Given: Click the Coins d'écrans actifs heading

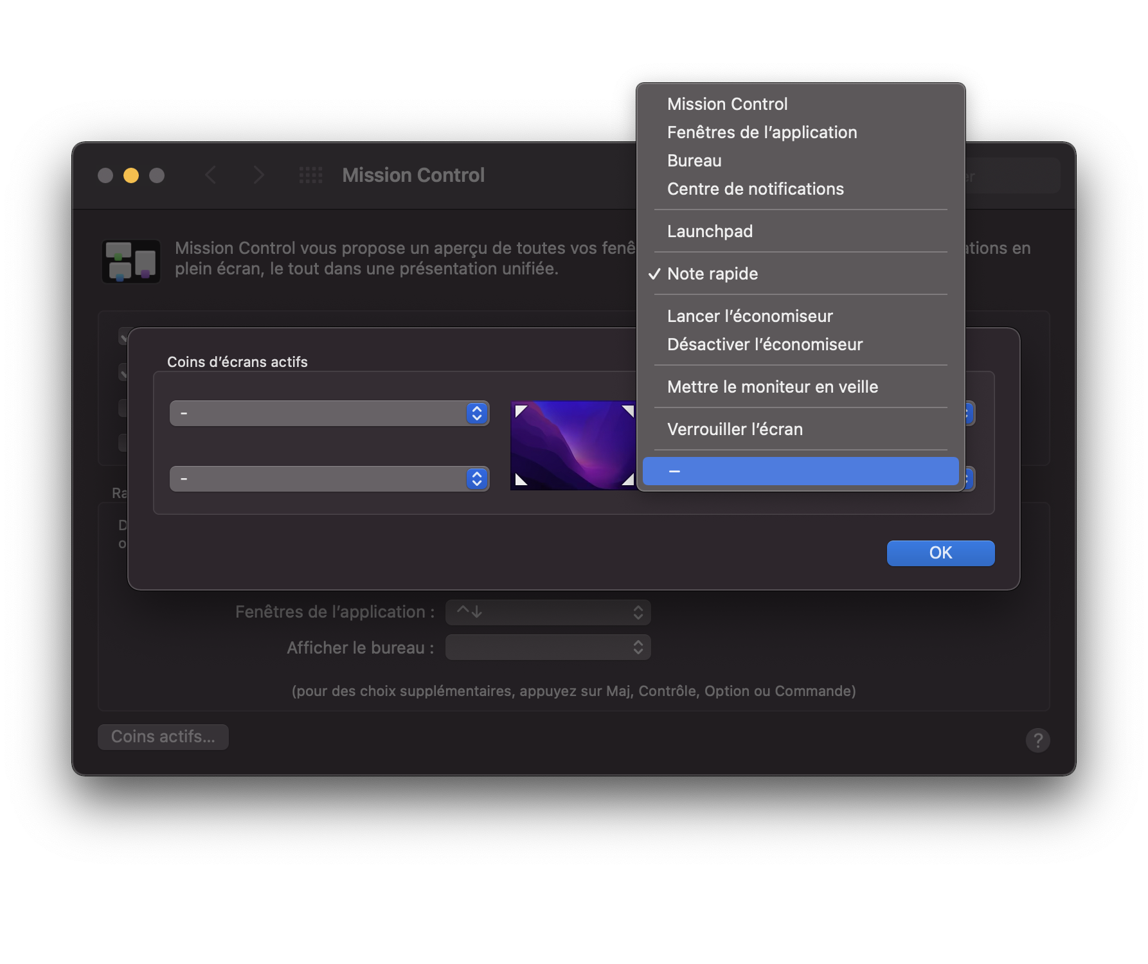Looking at the screenshot, I should click(237, 362).
